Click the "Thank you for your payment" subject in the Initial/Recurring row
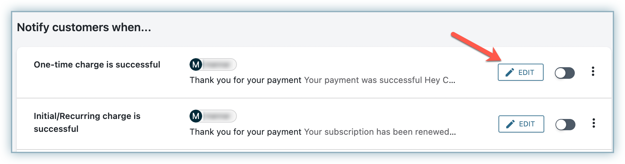Image resolution: width=625 pixels, height=164 pixels. click(245, 132)
